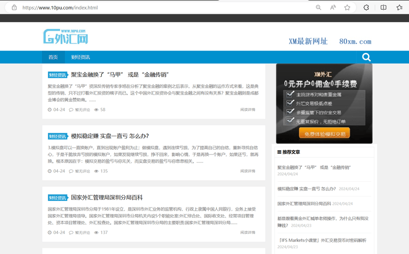Click the white search magnifier in blue navbar

[366, 57]
